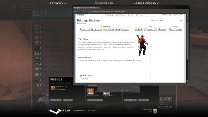Expand the Class Abilities menu
Screen dimensions: 208x117
point(121,15)
